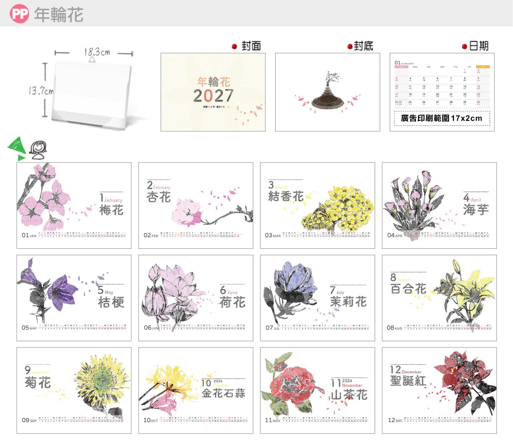Click the 海芋 flower name text
Image resolution: width=513 pixels, height=447 pixels.
coord(476,209)
